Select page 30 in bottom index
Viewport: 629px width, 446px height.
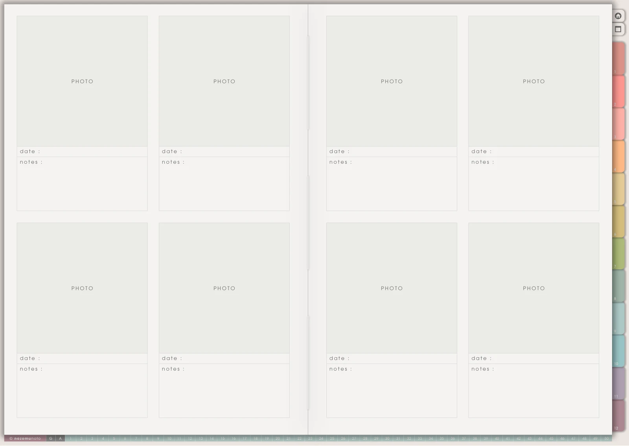(x=387, y=439)
